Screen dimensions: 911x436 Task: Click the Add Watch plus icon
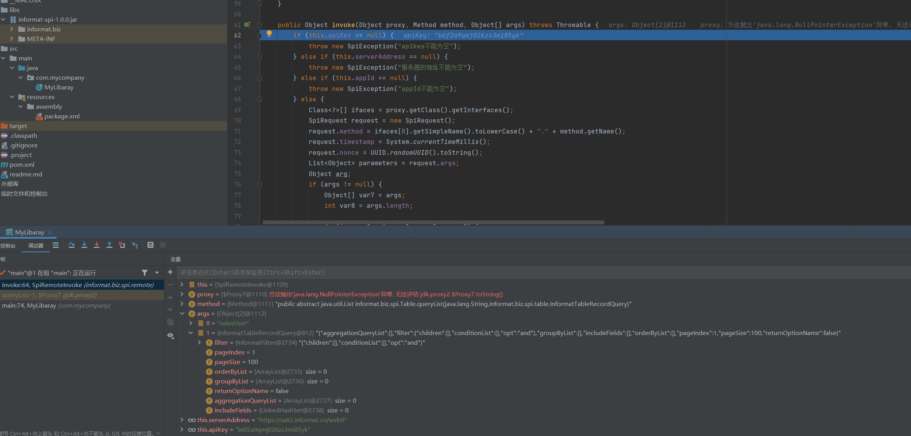click(171, 272)
